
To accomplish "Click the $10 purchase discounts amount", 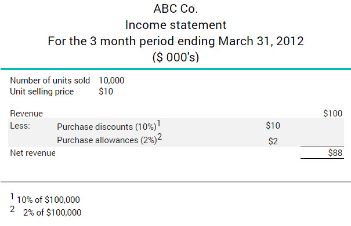I will pos(273,125).
